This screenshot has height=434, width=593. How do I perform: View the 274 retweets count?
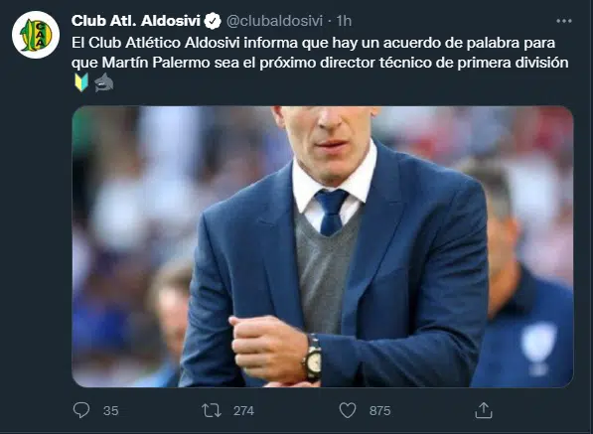coord(243,411)
